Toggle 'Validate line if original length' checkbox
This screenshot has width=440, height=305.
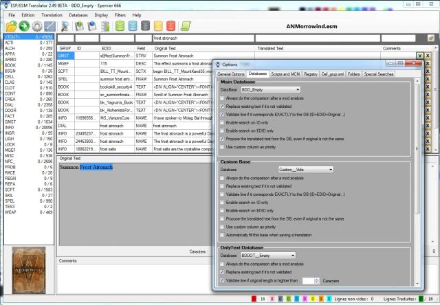[222, 280]
